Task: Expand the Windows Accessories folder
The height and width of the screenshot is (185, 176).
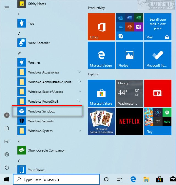Action: (49, 72)
